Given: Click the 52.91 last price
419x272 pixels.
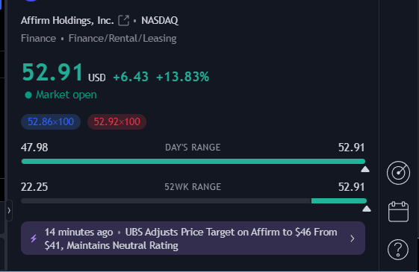Looking at the screenshot, I should (52, 72).
